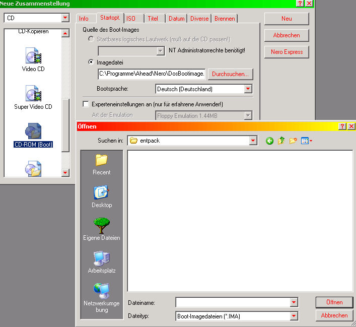Click the Öffnen button

click(x=334, y=302)
